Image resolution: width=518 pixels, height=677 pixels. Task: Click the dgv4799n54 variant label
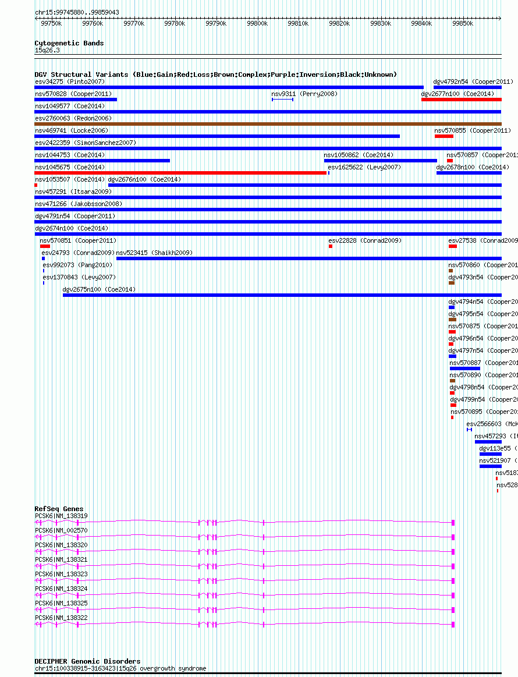pyautogui.click(x=484, y=399)
